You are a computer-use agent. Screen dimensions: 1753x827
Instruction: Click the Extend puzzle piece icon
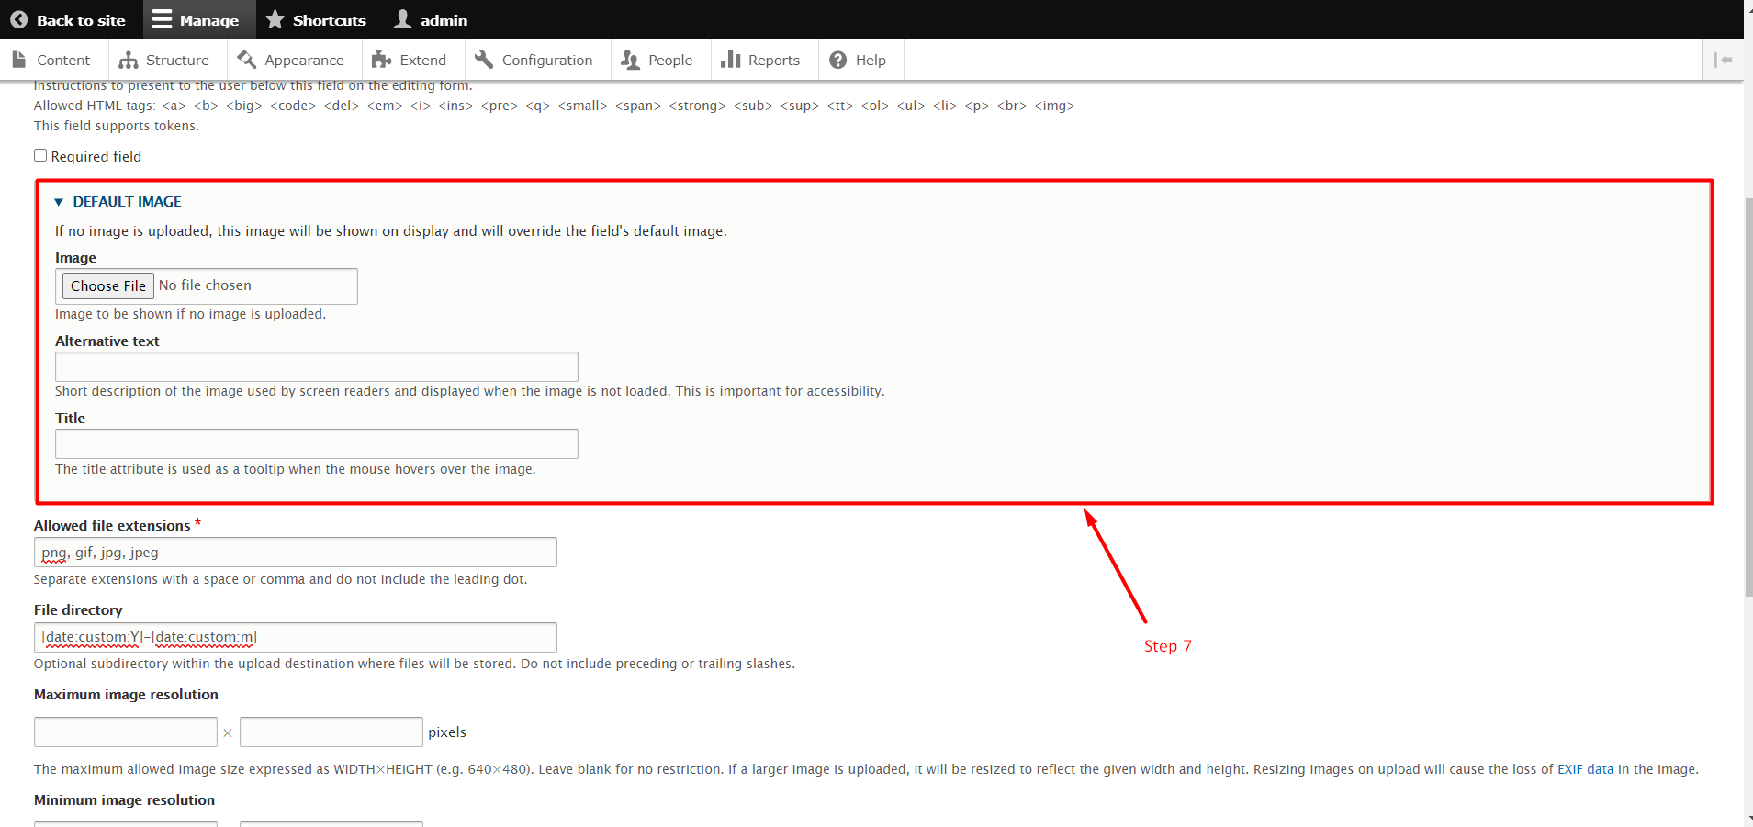tap(382, 60)
